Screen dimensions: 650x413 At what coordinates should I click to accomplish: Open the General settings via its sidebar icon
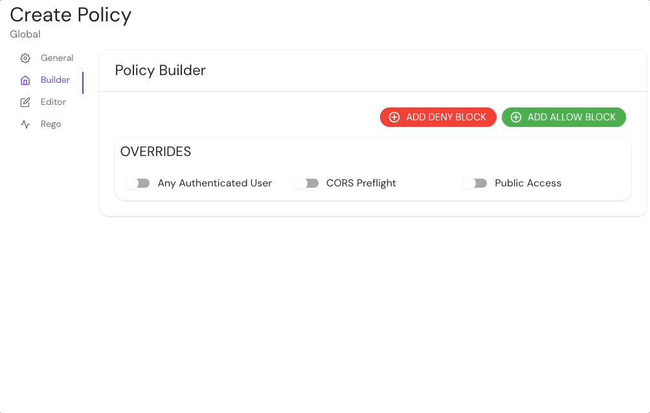25,58
